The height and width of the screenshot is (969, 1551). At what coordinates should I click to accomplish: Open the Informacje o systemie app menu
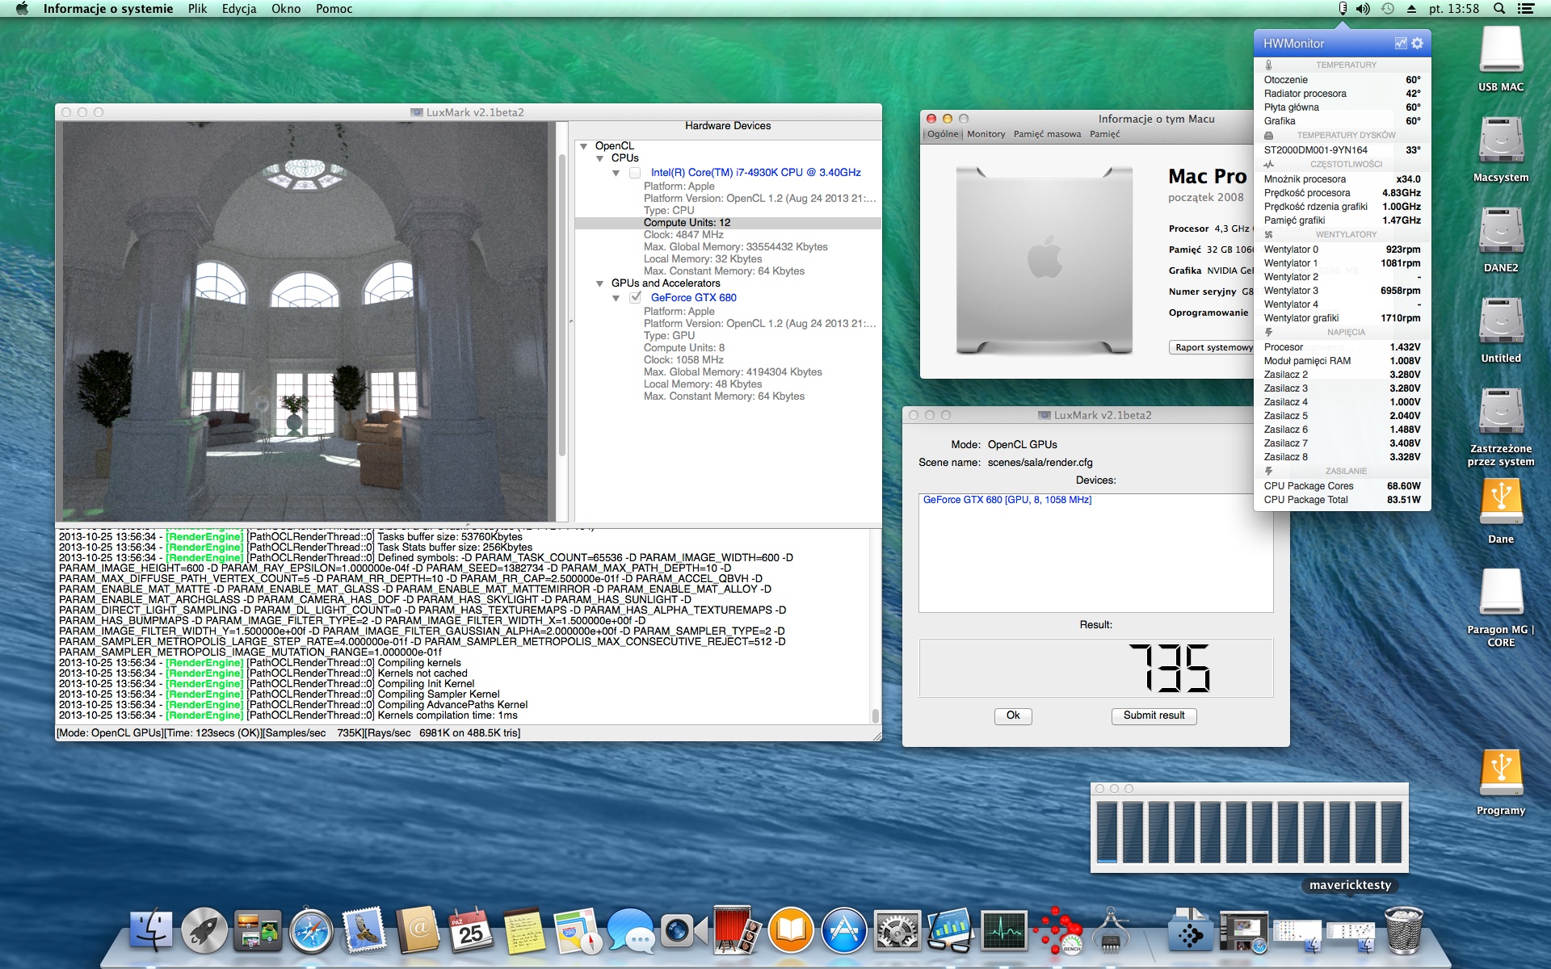coord(108,9)
